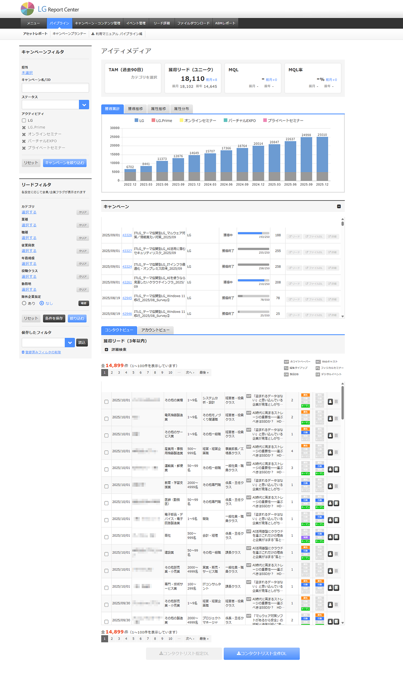
Task: Enable the LG activity checkbox
Action: click(x=24, y=121)
